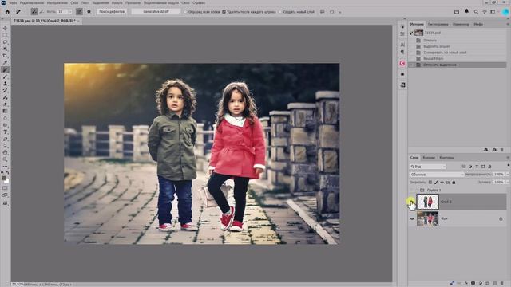Image resolution: width=511 pixels, height=287 pixels.
Task: Toggle lock transparent pixels in Layers panel
Action: 430,183
